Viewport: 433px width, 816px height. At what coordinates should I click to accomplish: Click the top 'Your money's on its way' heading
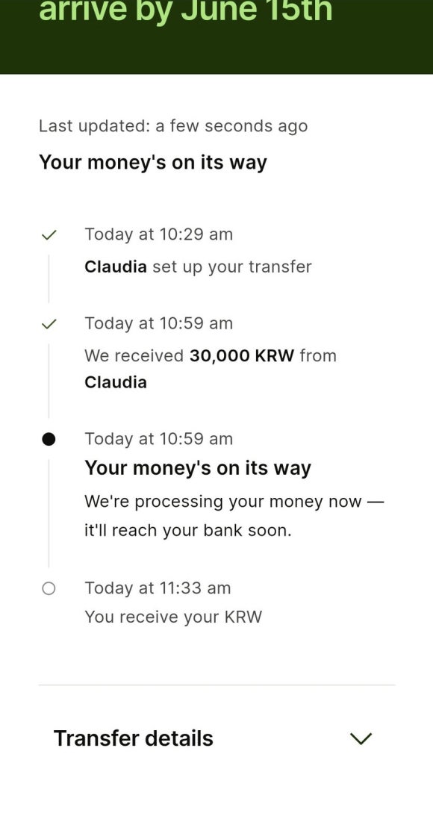(x=153, y=162)
